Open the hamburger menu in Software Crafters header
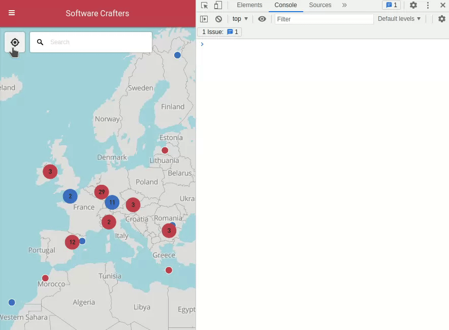Viewport: 449px width, 330px height. click(x=12, y=13)
